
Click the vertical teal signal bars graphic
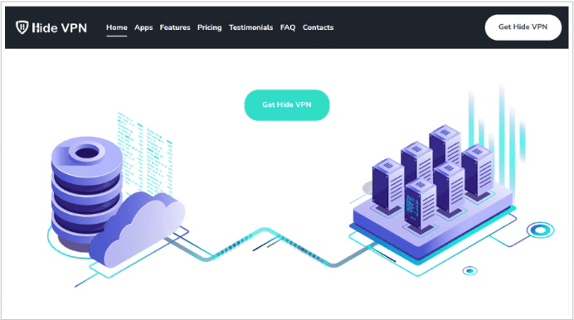click(498, 135)
